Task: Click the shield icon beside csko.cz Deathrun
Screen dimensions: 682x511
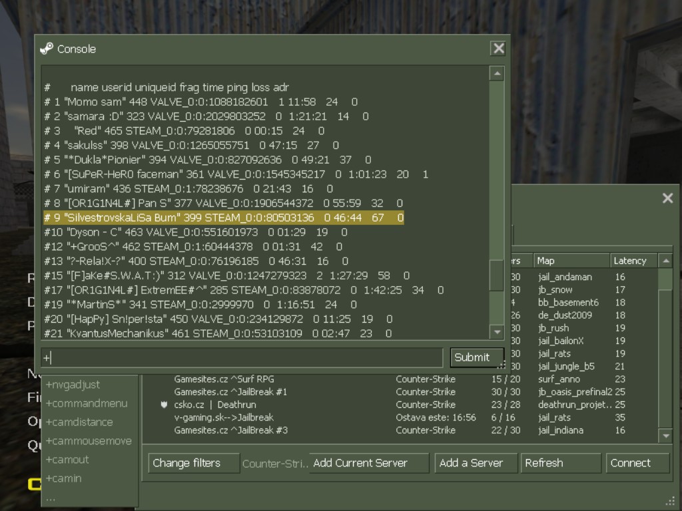Action: point(164,405)
